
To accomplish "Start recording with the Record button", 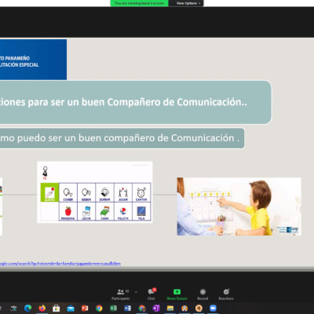I will pyautogui.click(x=203, y=294).
